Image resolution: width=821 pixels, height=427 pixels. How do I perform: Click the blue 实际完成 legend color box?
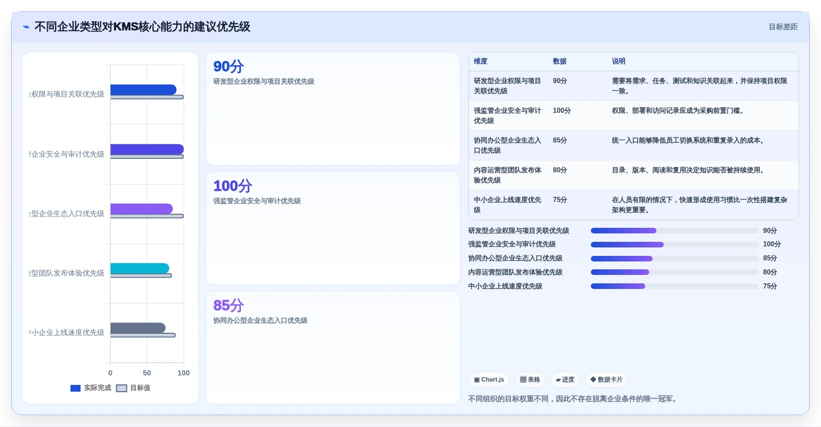tap(76, 388)
